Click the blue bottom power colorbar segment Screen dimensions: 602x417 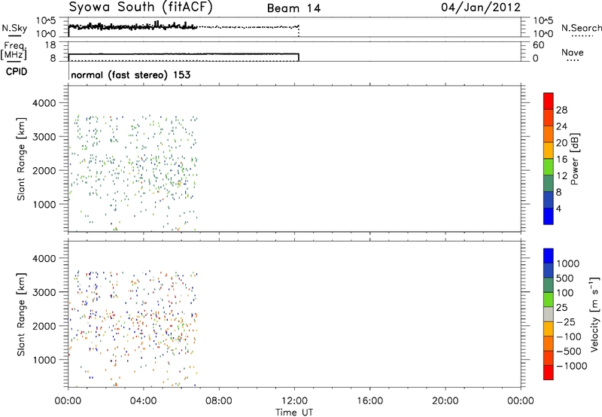549,216
